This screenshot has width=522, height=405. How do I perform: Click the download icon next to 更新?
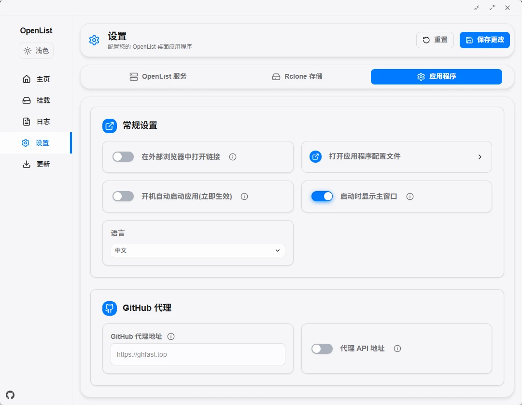point(27,164)
